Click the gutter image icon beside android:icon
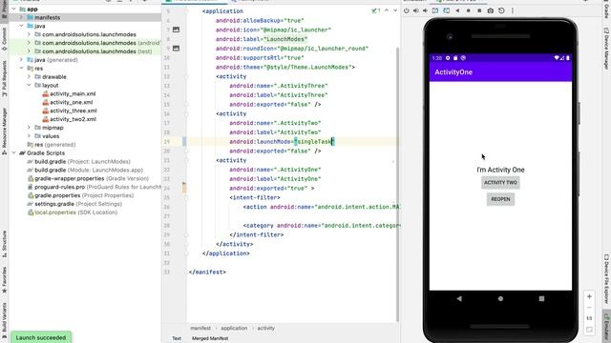 click(x=176, y=30)
